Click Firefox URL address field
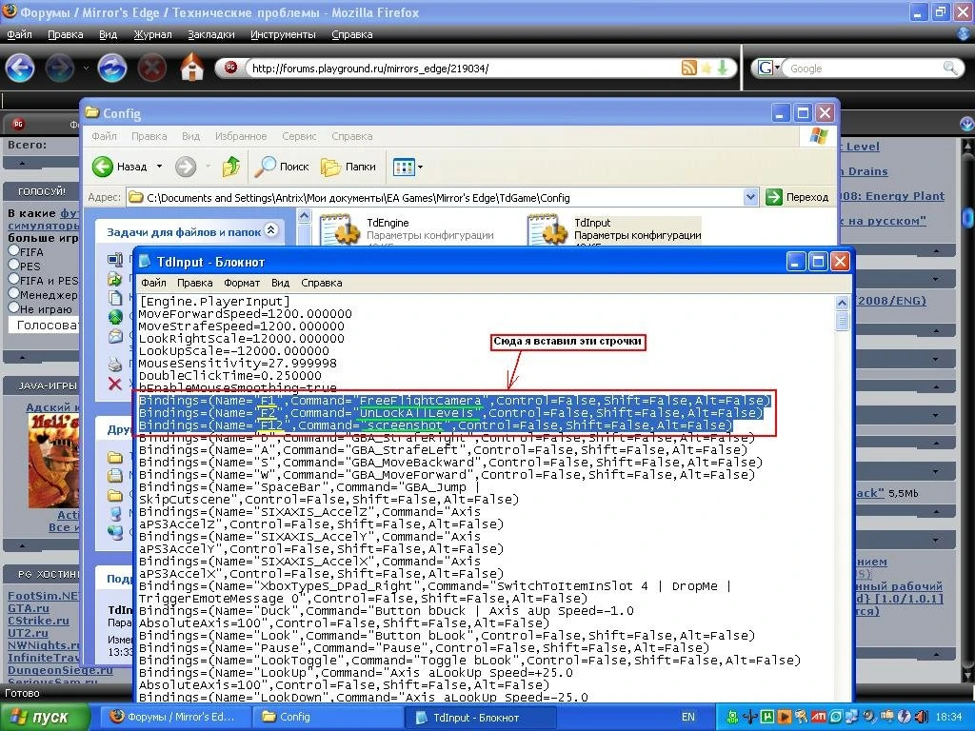The height and width of the screenshot is (731, 975). coord(464,69)
